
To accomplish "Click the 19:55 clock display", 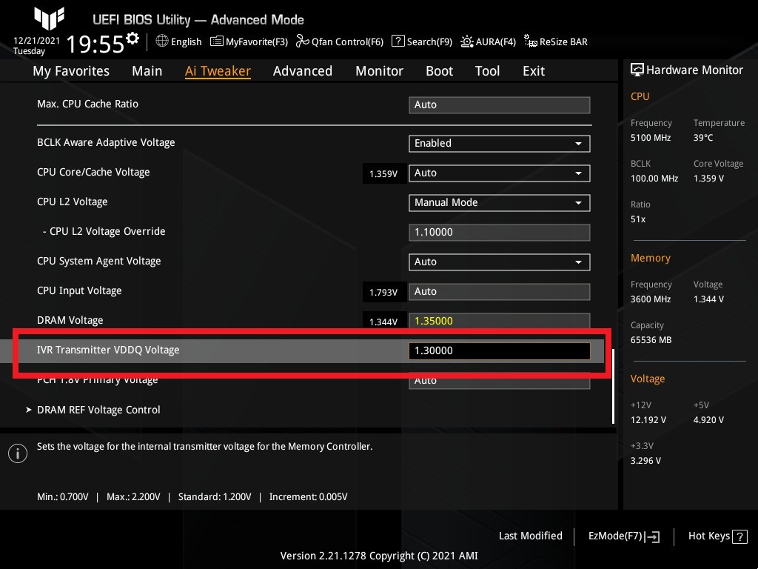I will 95,44.
